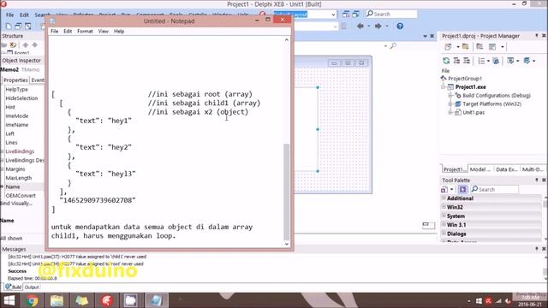Select the Name property row
This screenshot has height=308, width=548.
[x=22, y=187]
